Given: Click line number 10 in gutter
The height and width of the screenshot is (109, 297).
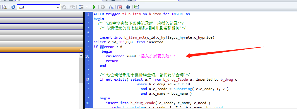Looking at the screenshot, I should tap(87, 56).
